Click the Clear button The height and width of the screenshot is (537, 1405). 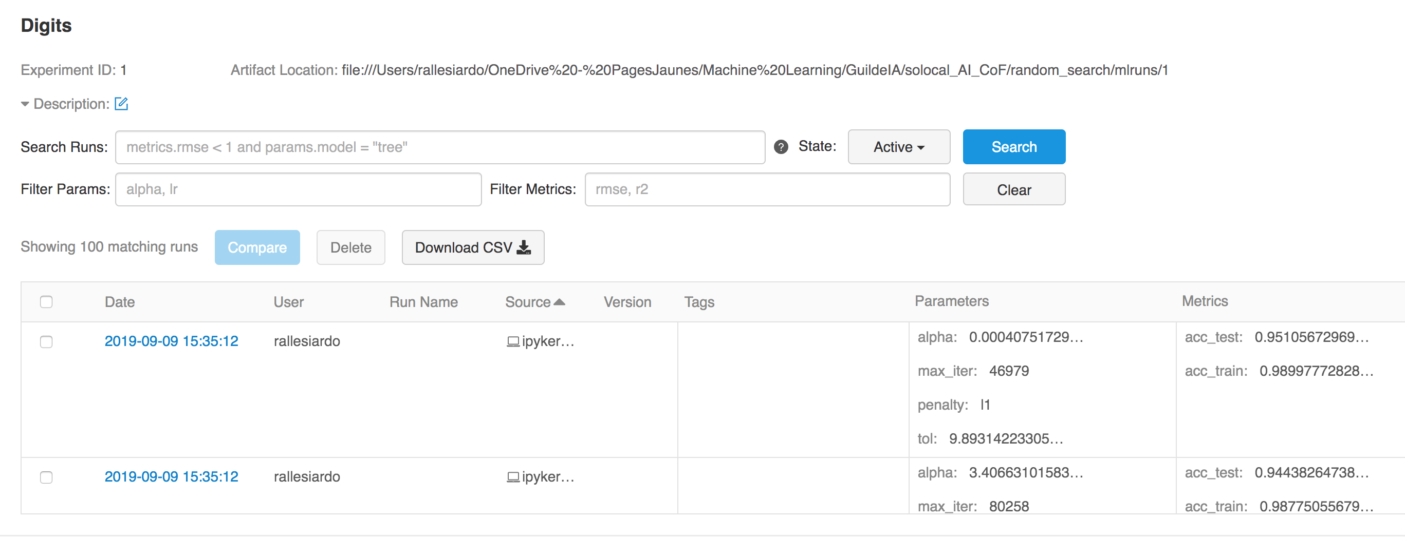point(1013,189)
